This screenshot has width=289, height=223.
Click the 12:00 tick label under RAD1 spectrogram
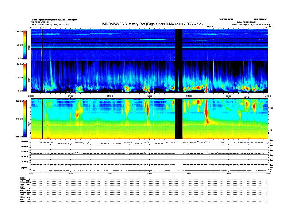click(150, 96)
